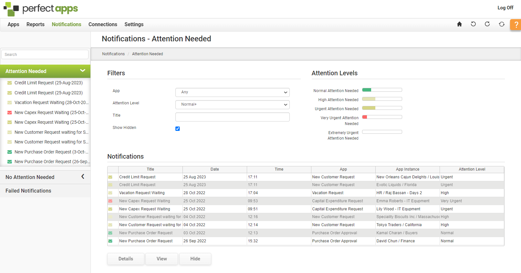This screenshot has height=273, width=521.
Task: Click the Normal Attention Needed level bar
Action: (x=382, y=90)
